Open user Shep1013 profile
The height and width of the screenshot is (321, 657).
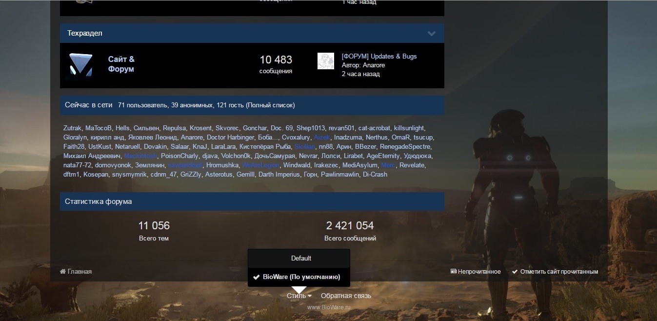[x=311, y=128]
